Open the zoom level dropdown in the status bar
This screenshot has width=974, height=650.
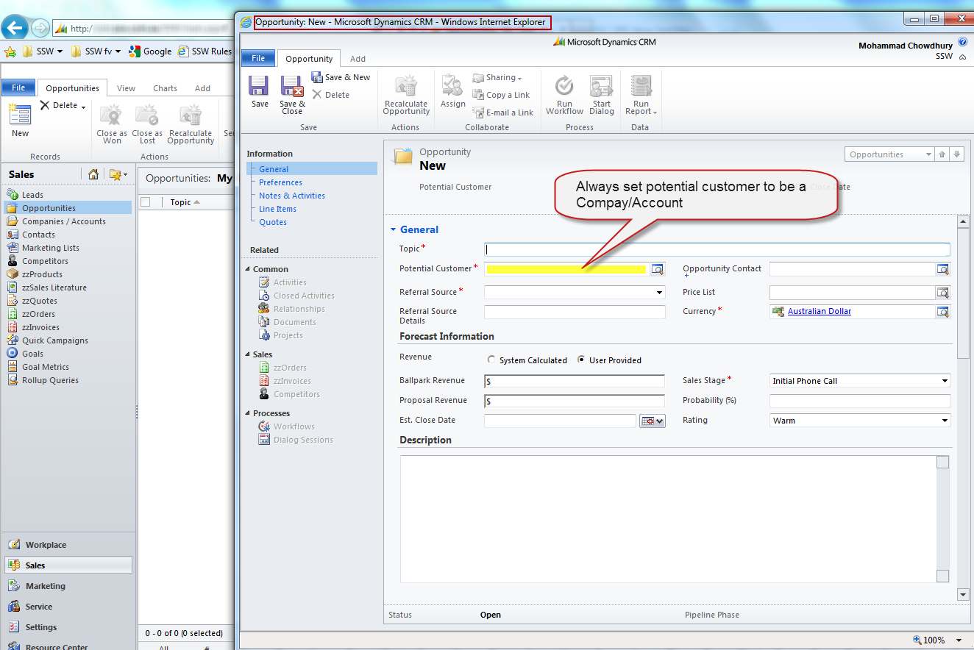click(x=958, y=640)
